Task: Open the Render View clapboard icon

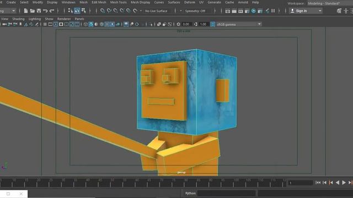Action: [228, 11]
